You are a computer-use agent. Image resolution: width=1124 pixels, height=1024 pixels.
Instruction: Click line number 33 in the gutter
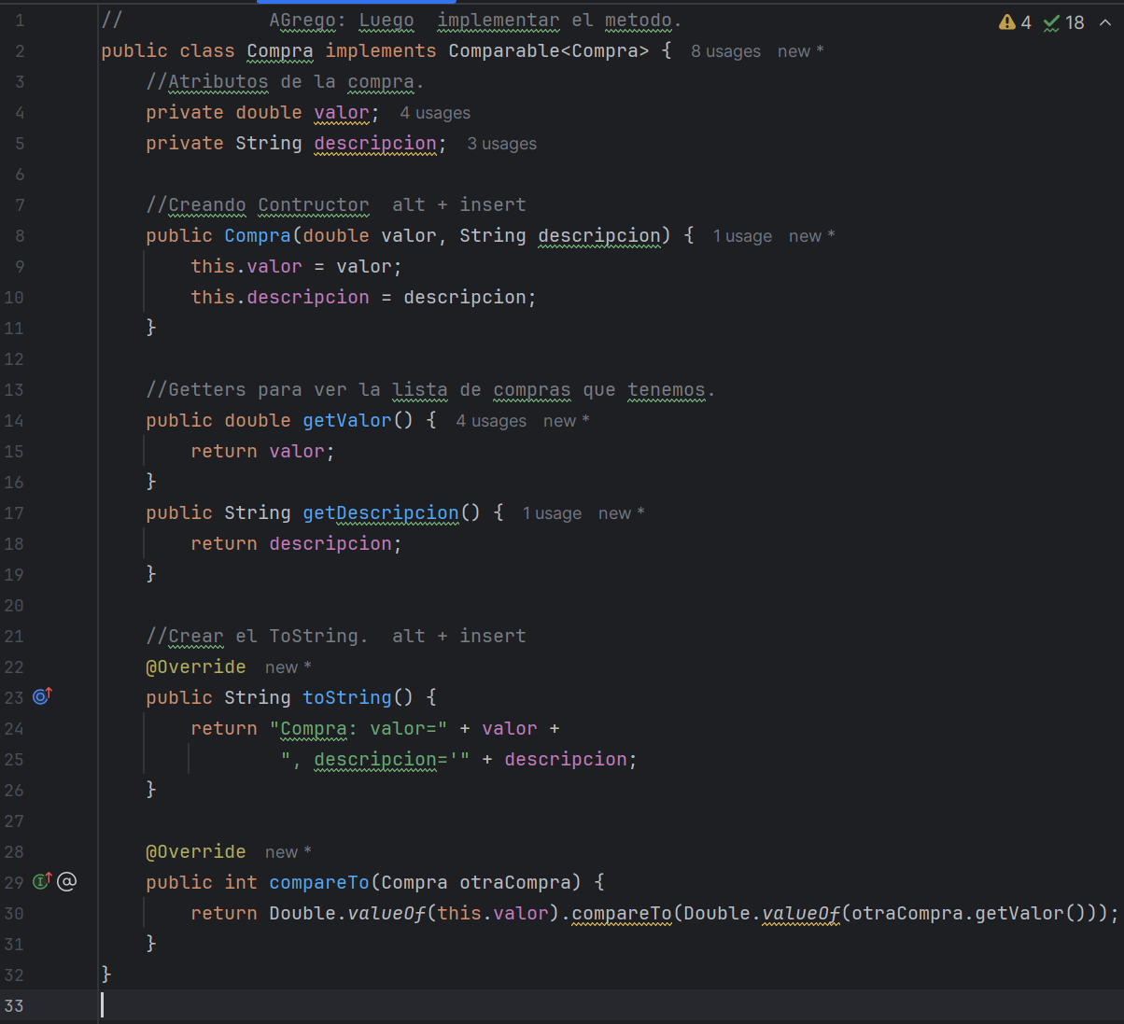[14, 1005]
